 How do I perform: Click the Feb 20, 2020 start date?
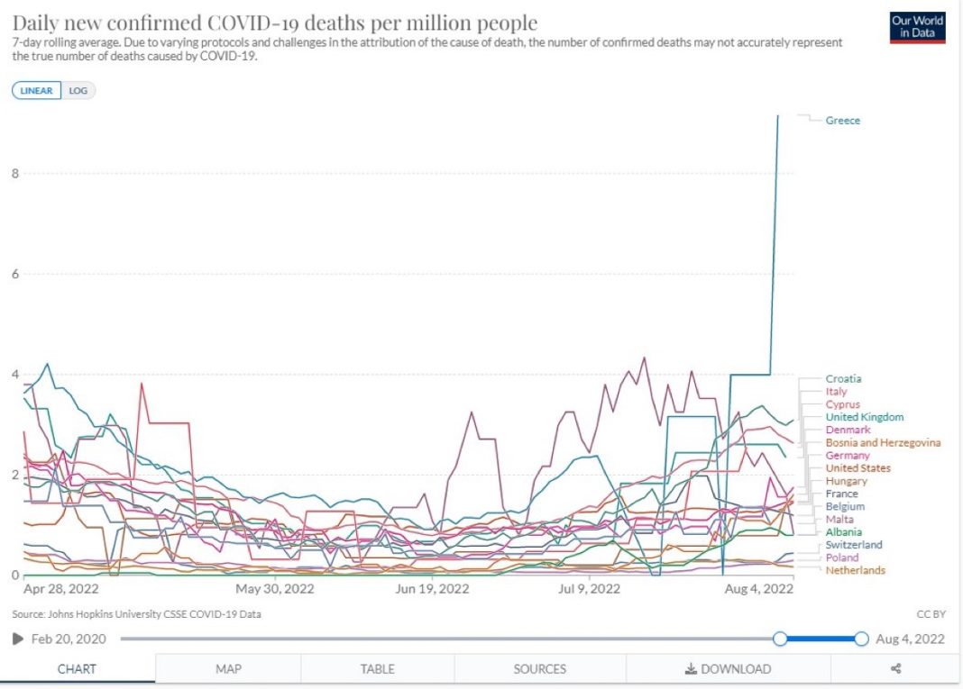pos(68,639)
